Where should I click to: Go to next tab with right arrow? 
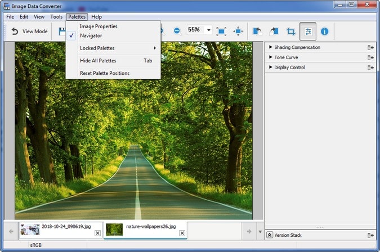[249, 232]
